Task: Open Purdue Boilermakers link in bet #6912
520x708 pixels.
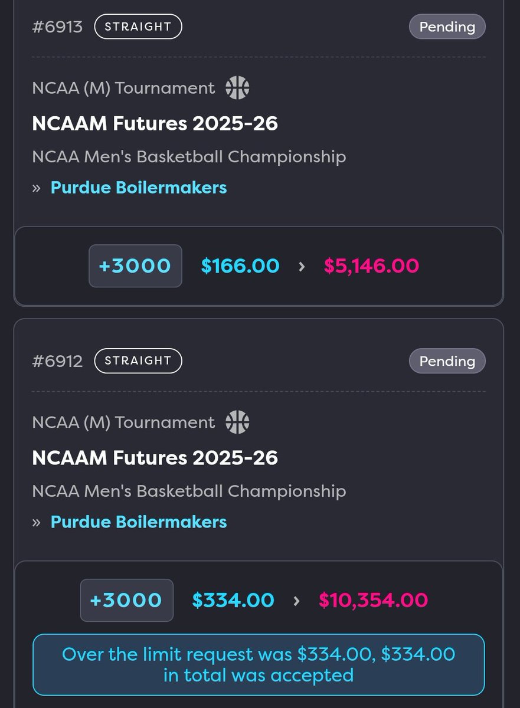Action: [x=139, y=522]
